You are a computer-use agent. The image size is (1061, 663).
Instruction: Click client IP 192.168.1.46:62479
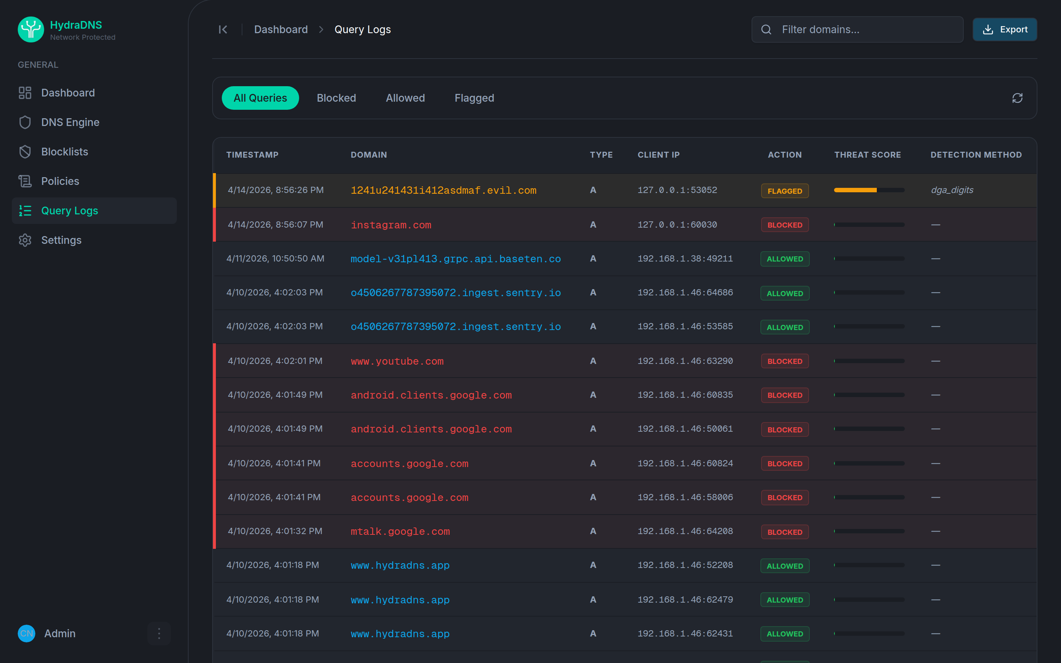(x=685, y=599)
